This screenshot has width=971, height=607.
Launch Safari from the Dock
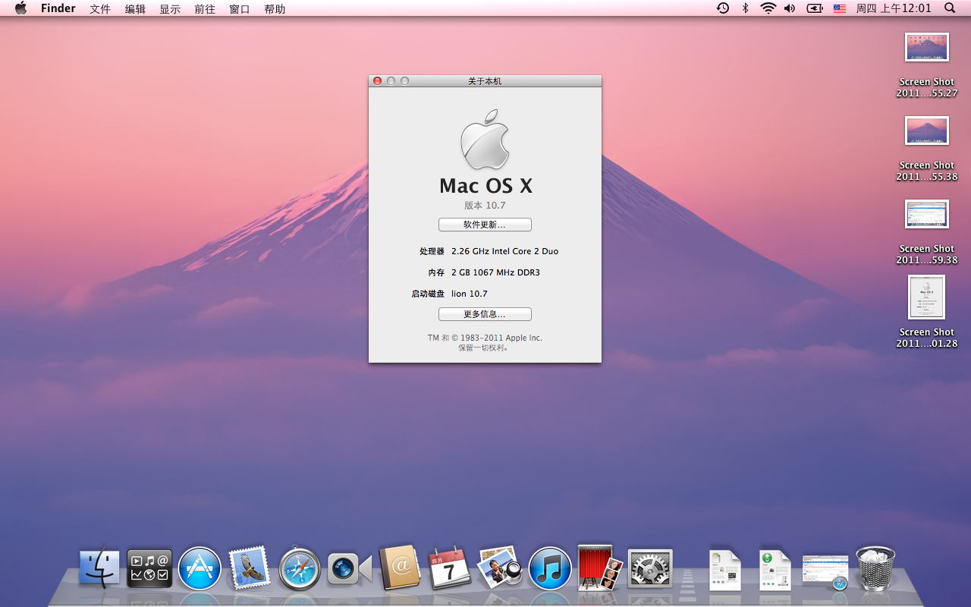300,569
